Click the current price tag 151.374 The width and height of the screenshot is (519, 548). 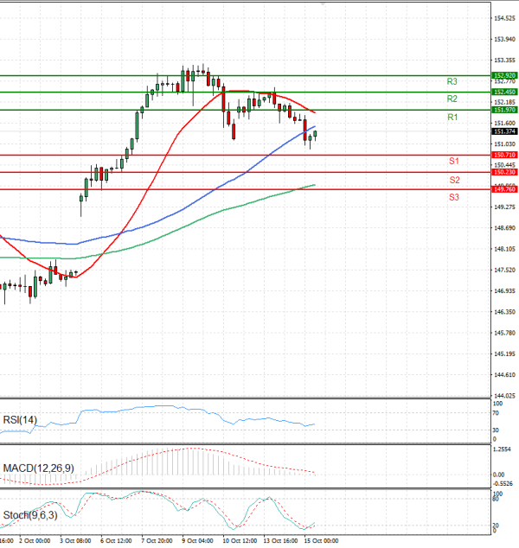(x=504, y=131)
